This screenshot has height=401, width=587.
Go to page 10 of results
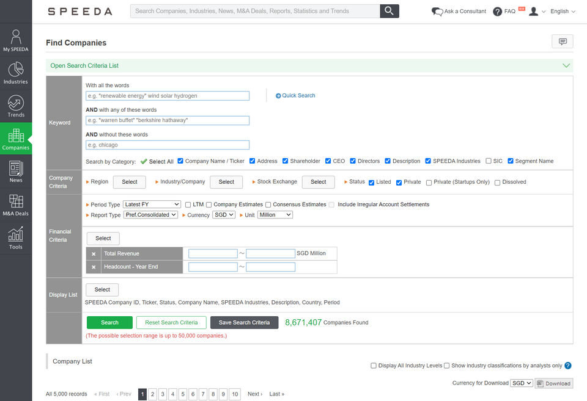(x=235, y=394)
